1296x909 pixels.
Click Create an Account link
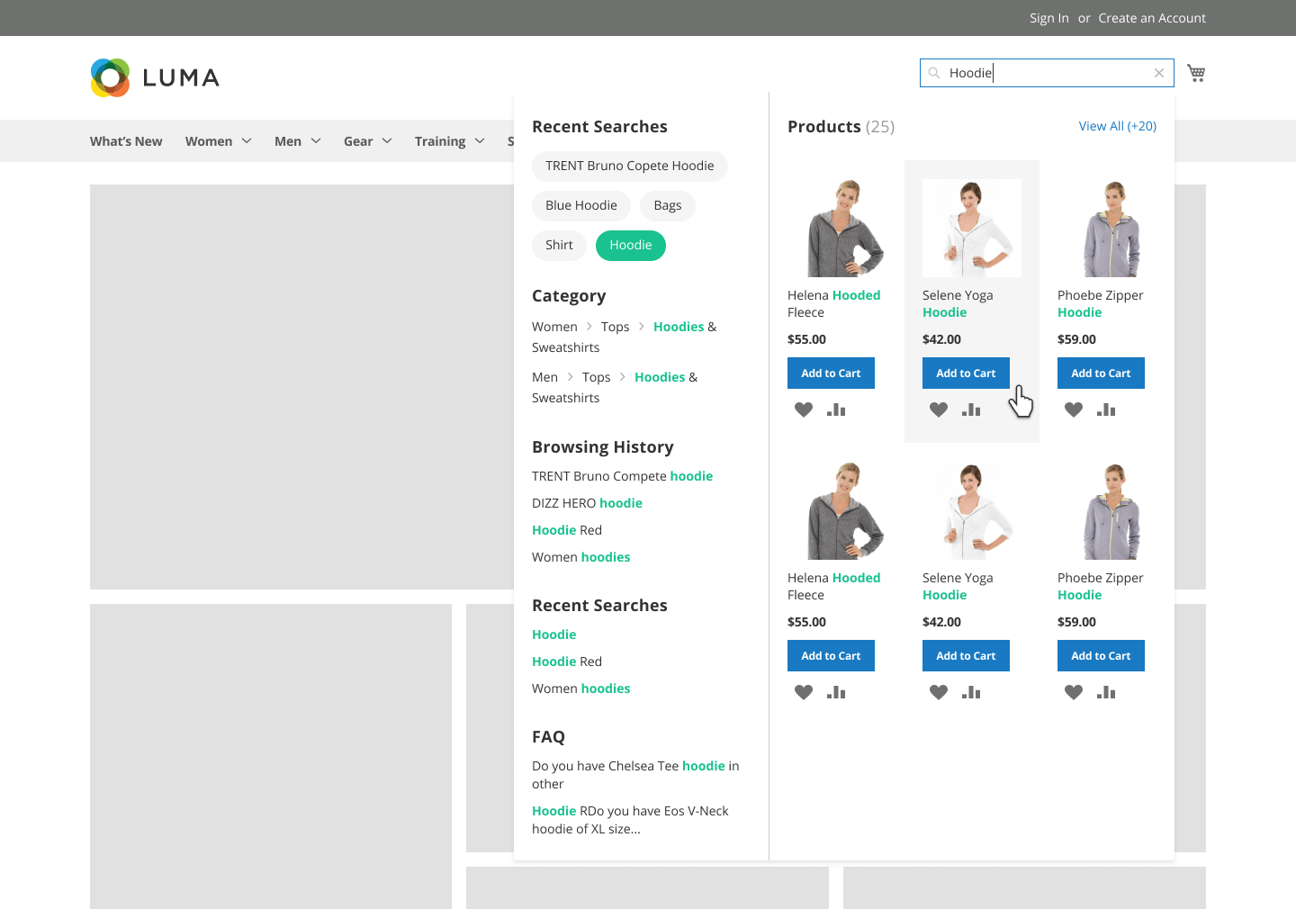pos(1152,18)
